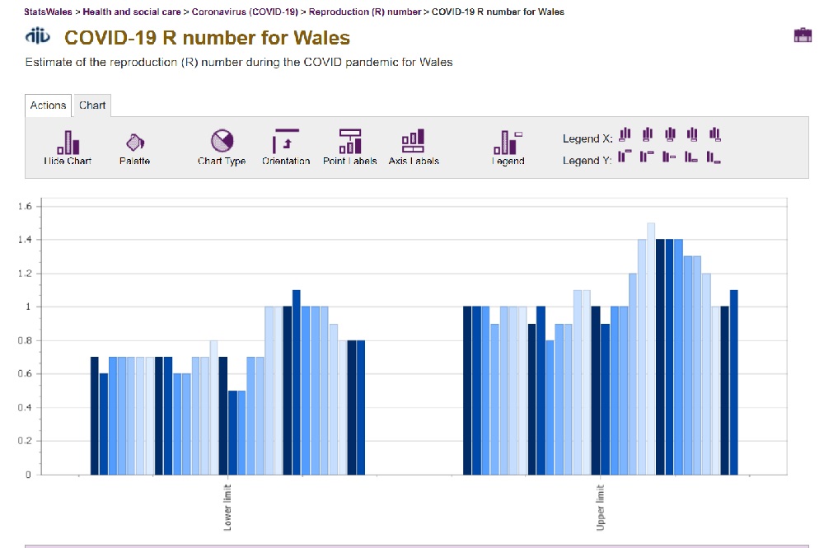The width and height of the screenshot is (824, 548).
Task: Click the StatsWales logo icon beside the title
Action: pos(38,35)
